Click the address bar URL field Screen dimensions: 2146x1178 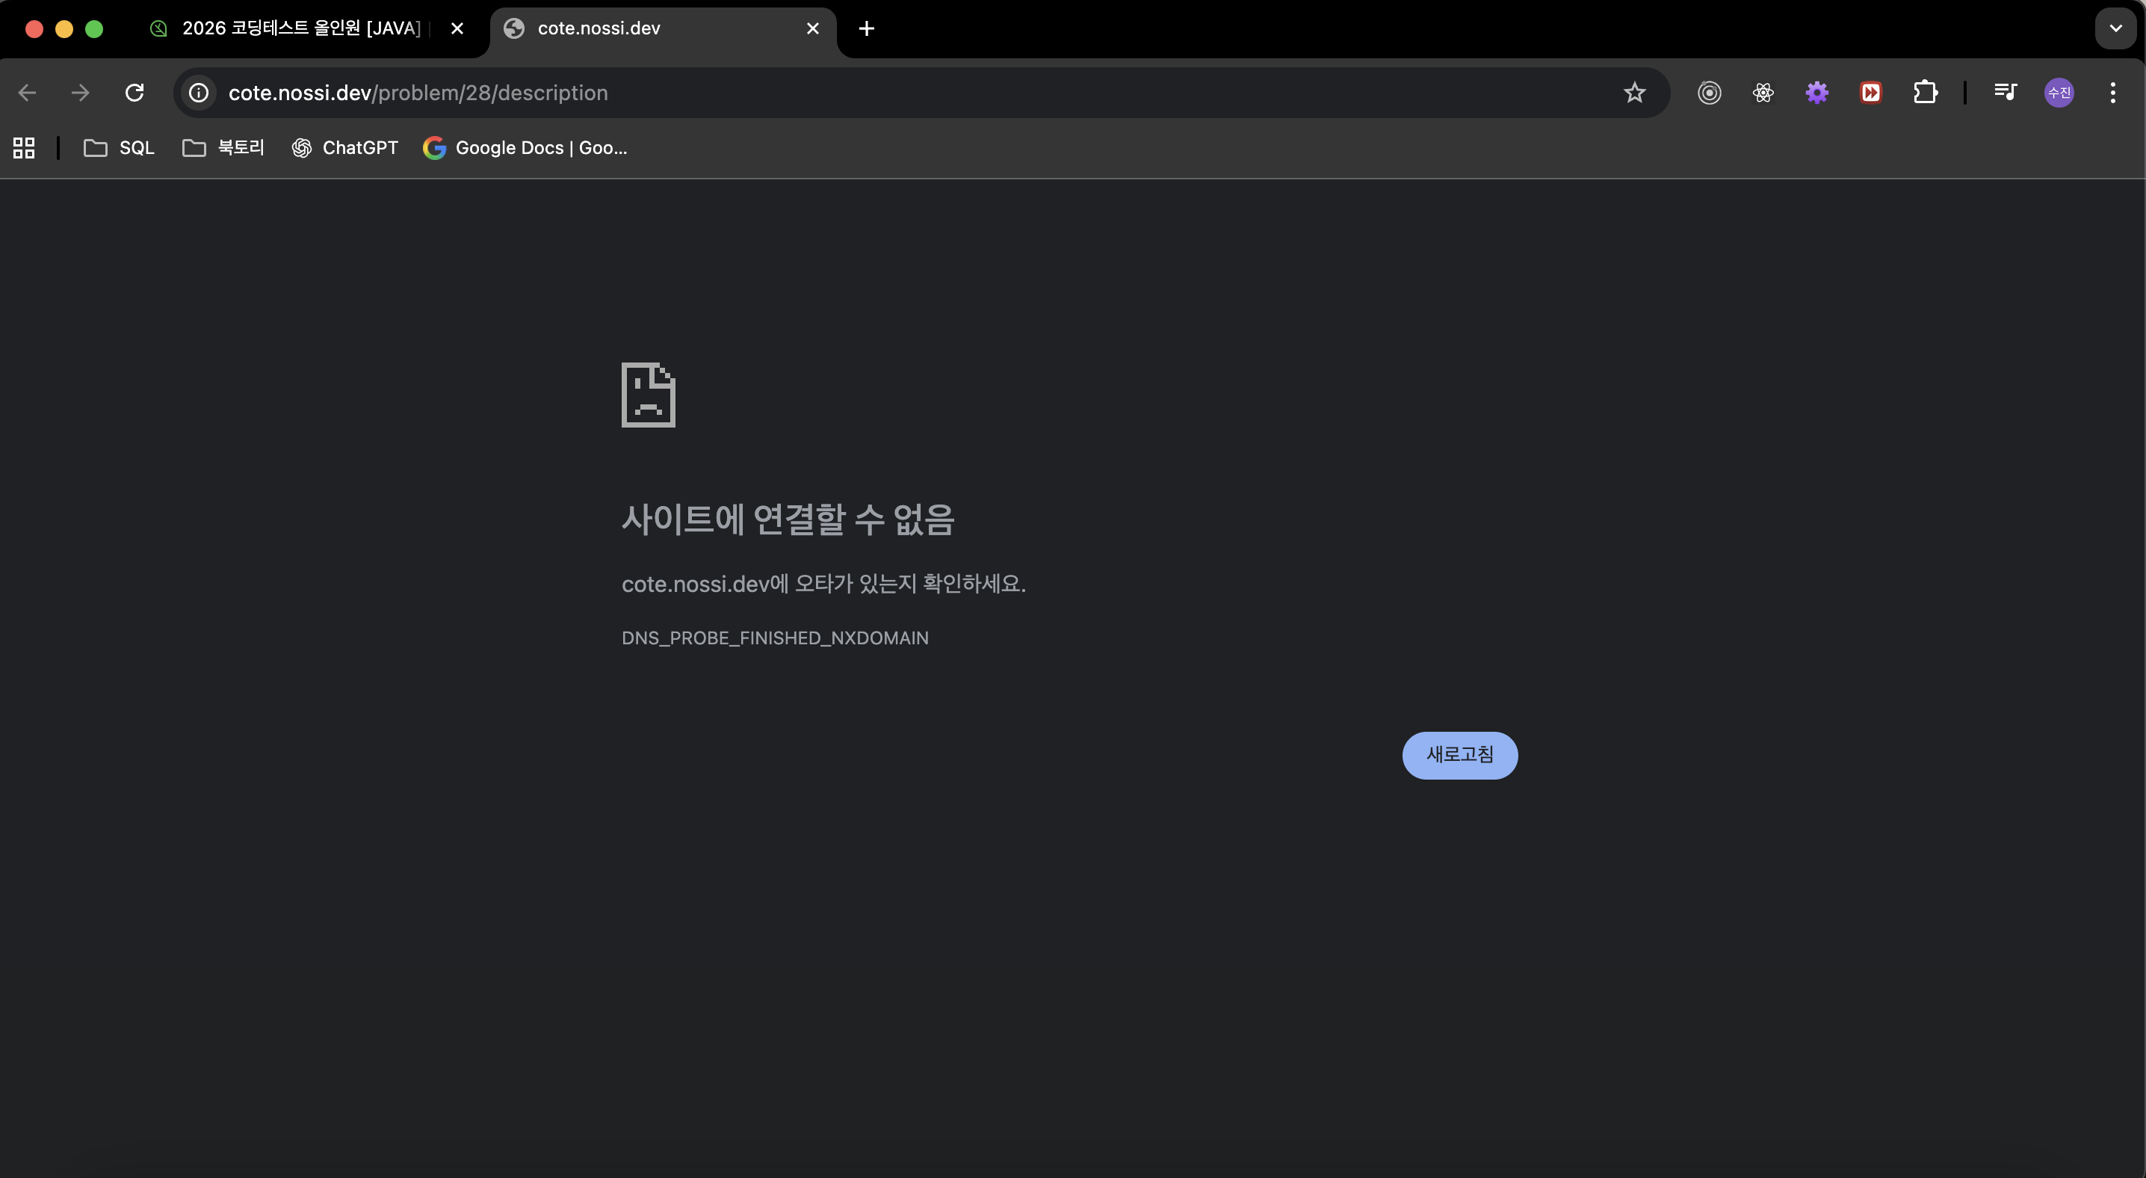(x=833, y=93)
